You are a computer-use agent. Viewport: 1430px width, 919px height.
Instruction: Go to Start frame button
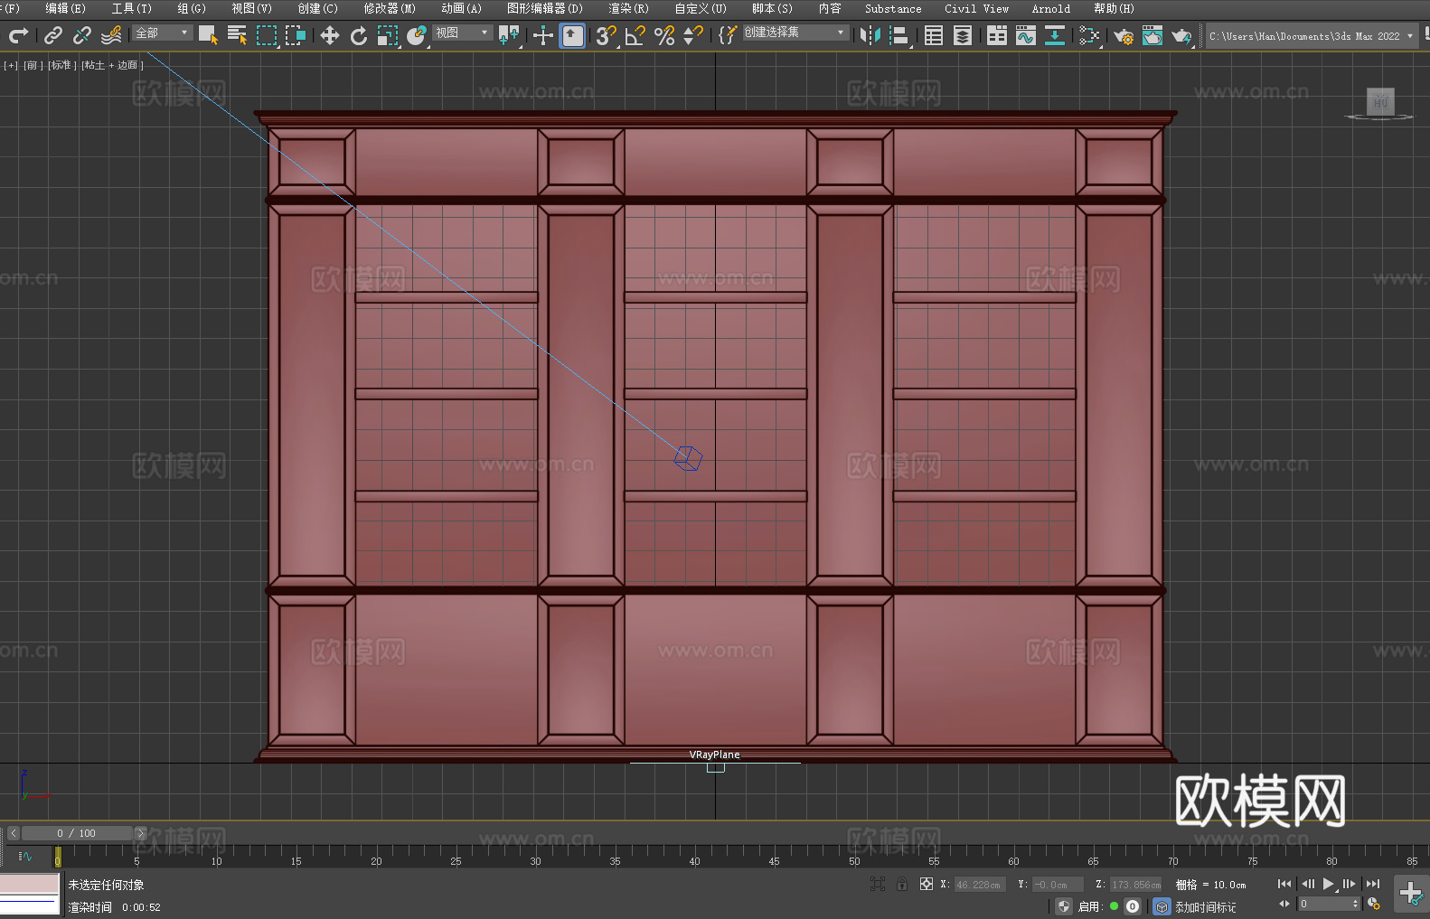pos(1284,884)
